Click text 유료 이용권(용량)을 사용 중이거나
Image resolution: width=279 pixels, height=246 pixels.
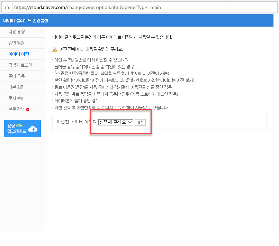point(84,87)
